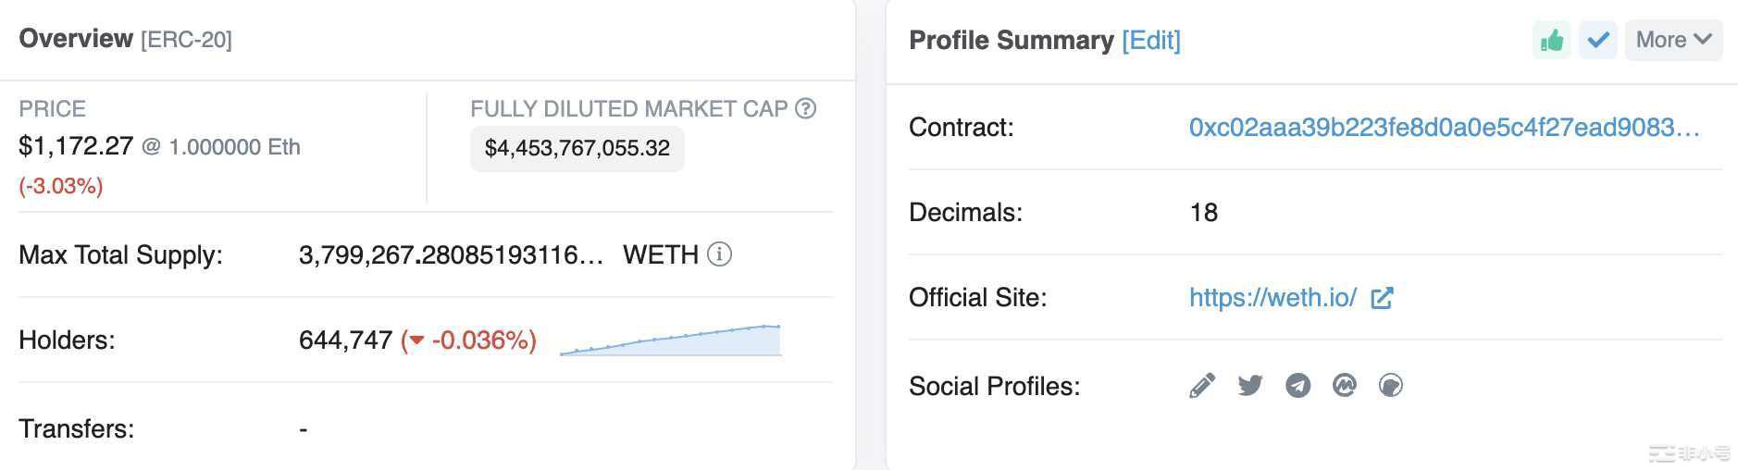Click the Max Total Supply value

click(451, 255)
